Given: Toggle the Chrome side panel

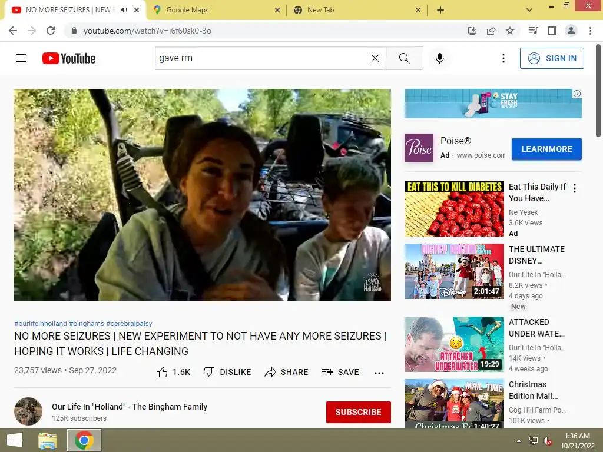Looking at the screenshot, I should click(552, 31).
